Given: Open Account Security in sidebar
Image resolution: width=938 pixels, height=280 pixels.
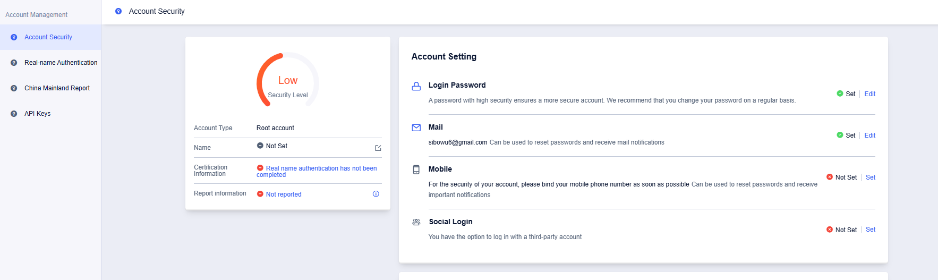Looking at the screenshot, I should pyautogui.click(x=48, y=37).
